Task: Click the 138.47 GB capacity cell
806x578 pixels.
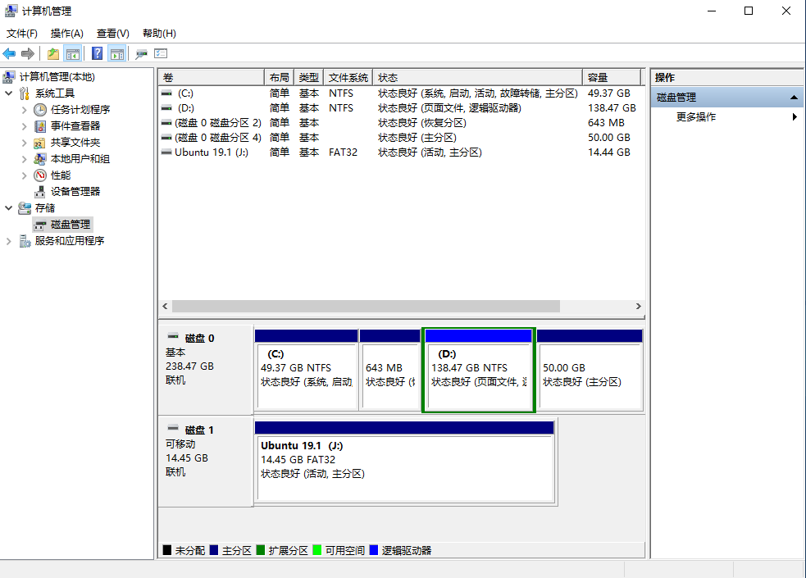Action: coord(612,108)
